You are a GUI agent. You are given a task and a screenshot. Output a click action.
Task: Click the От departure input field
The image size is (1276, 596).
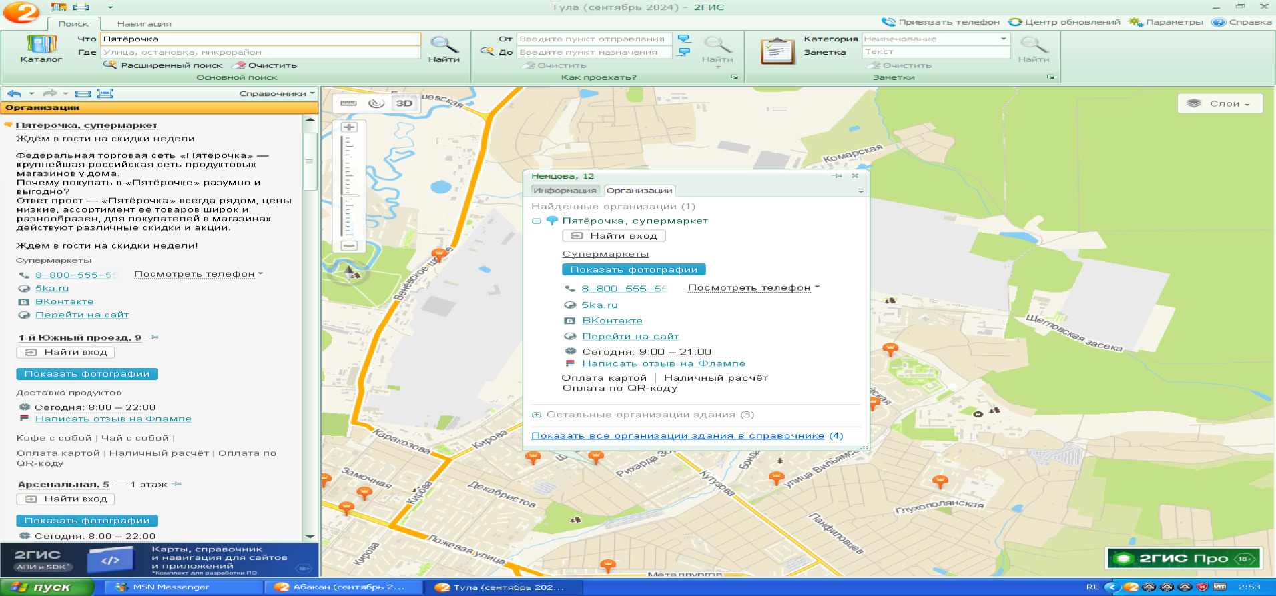595,39
